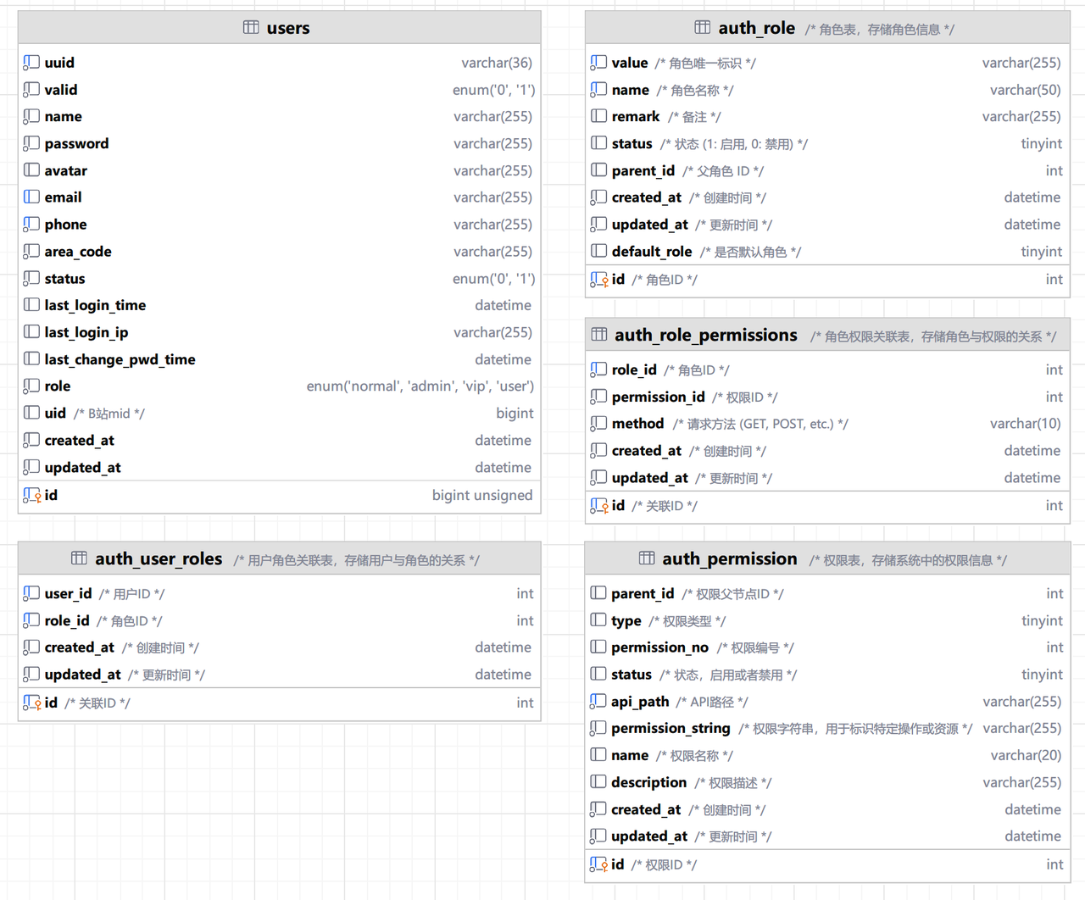The height and width of the screenshot is (900, 1085).
Task: Select the permission_id column row
Action: [658, 397]
